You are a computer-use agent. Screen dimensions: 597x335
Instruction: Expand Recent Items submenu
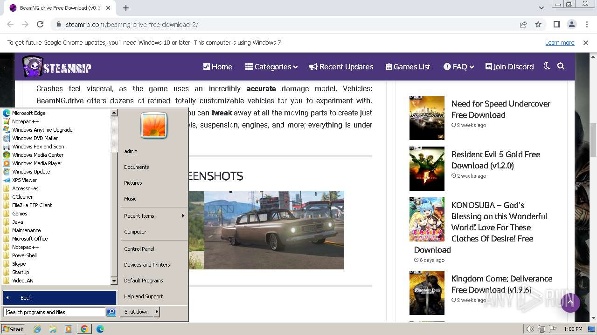pos(154,216)
